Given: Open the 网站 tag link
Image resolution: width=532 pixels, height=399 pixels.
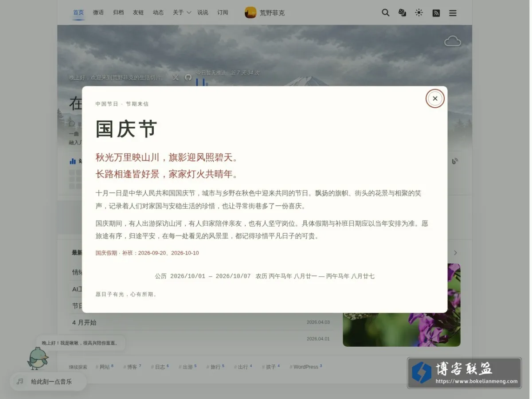Looking at the screenshot, I should (105, 367).
